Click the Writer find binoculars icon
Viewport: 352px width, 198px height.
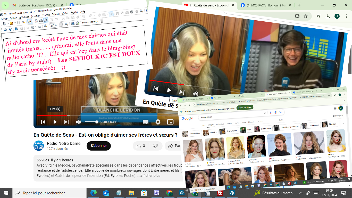click(x=117, y=13)
